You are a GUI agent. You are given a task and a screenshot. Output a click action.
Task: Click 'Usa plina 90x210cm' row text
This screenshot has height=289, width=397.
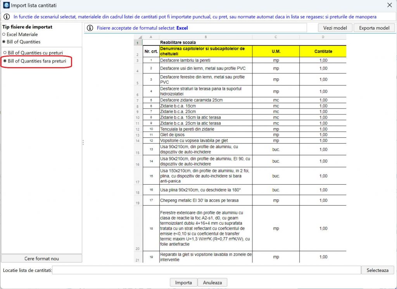pos(200,190)
